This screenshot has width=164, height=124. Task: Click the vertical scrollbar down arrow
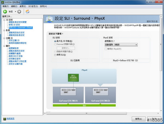coord(161,111)
